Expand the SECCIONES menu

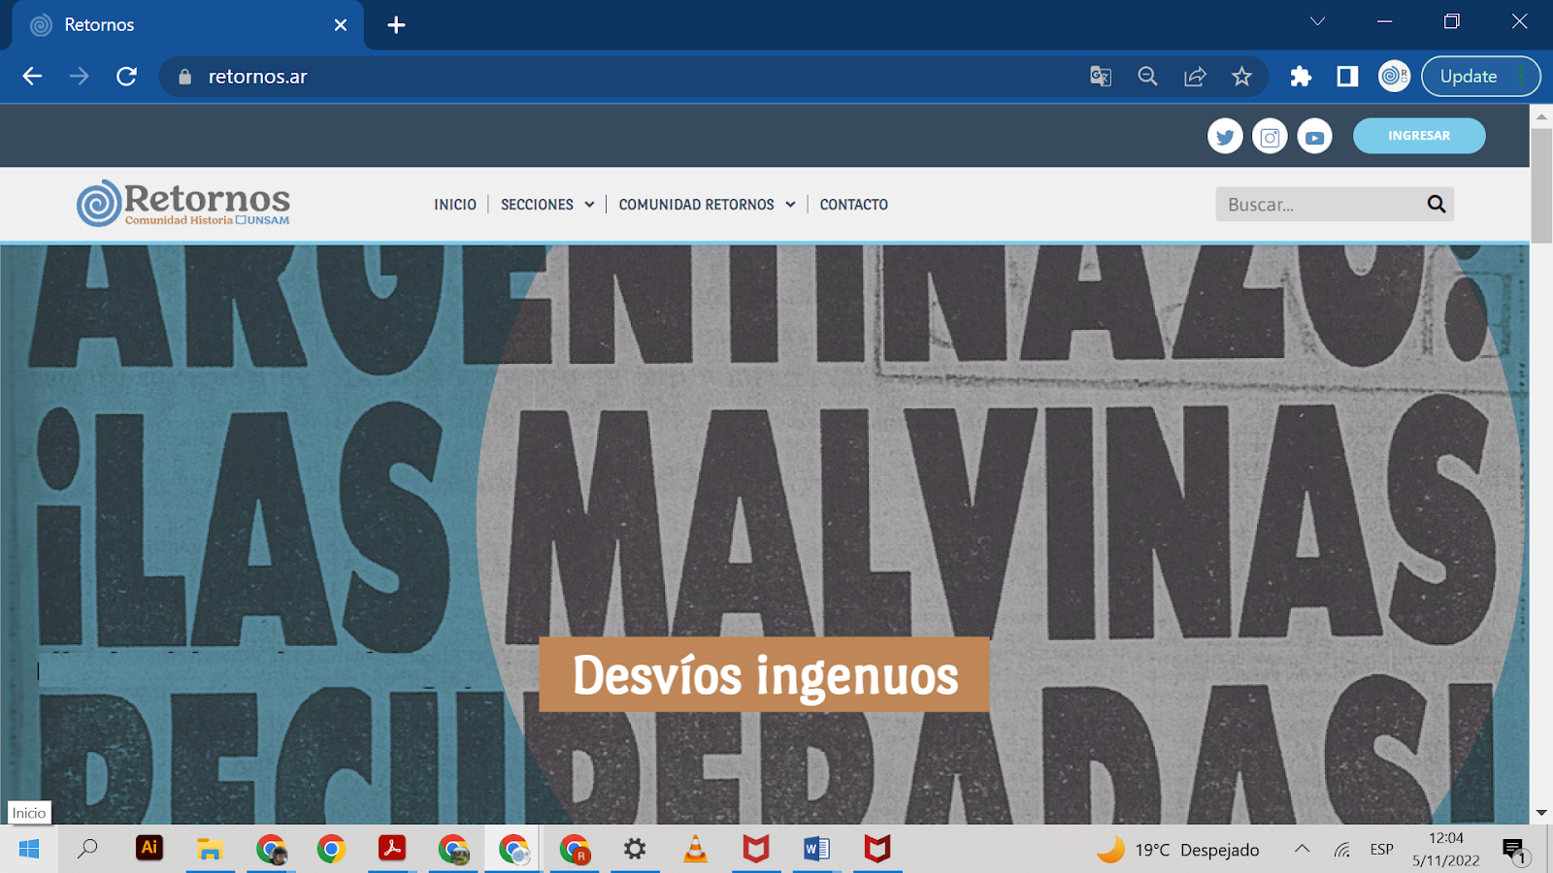pyautogui.click(x=547, y=205)
